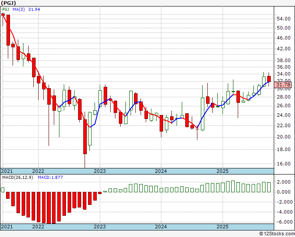Viewport: 295px width, 237px height.
Task: Click the 54.00 price axis label
Action: (284, 19)
